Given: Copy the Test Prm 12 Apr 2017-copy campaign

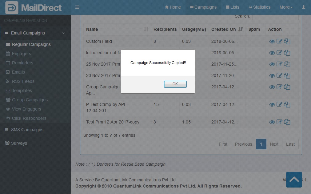Looking at the screenshot, I should 287,122.
